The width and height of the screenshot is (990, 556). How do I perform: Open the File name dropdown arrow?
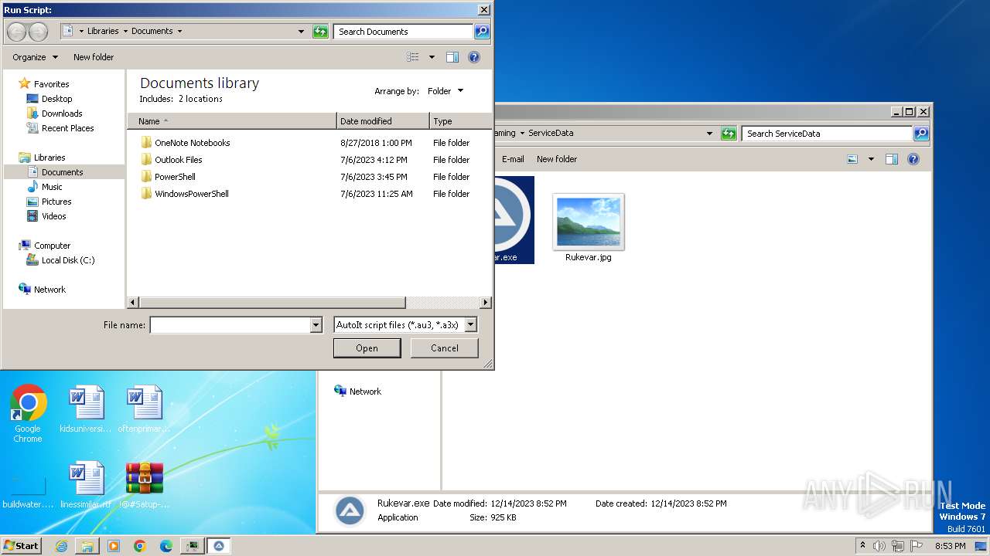316,325
